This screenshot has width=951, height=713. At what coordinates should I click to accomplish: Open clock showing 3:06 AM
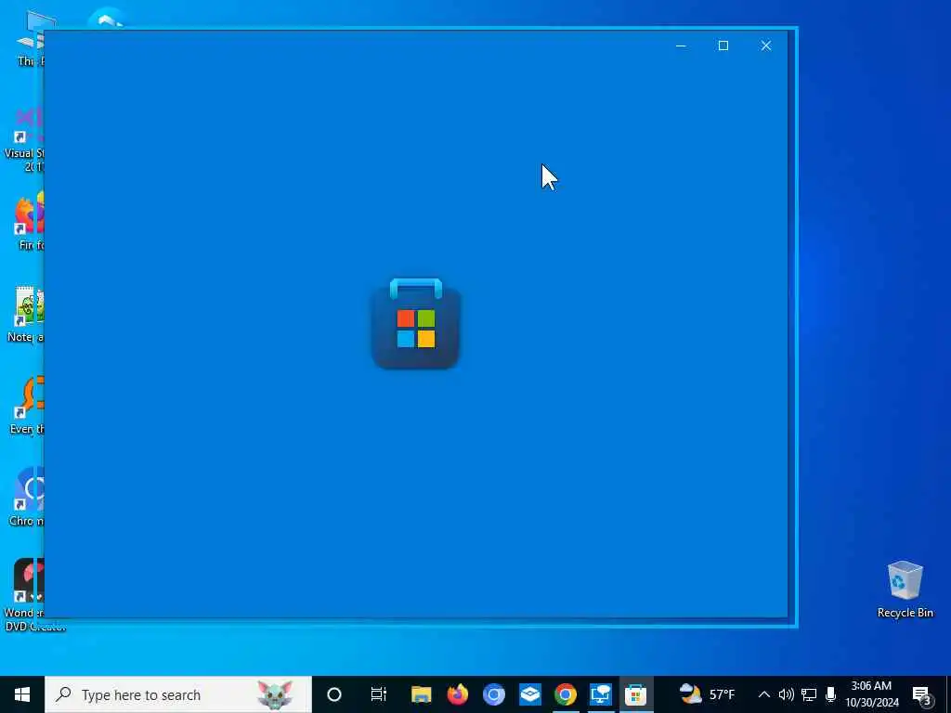pos(871,694)
